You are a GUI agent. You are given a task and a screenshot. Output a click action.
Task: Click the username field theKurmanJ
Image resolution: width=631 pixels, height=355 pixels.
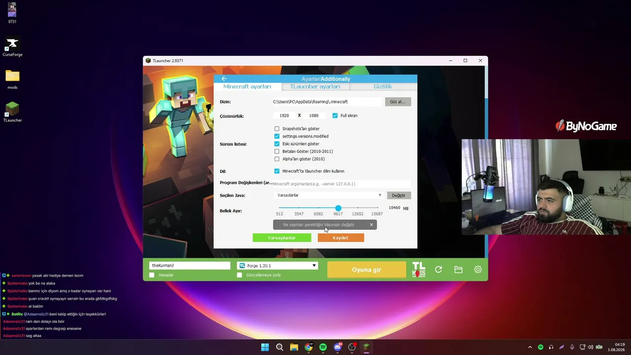[190, 265]
